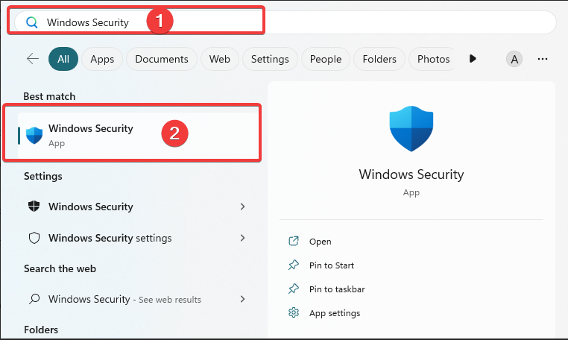Show more filters with the play arrow
Screen dimensions: 568x340
point(473,59)
